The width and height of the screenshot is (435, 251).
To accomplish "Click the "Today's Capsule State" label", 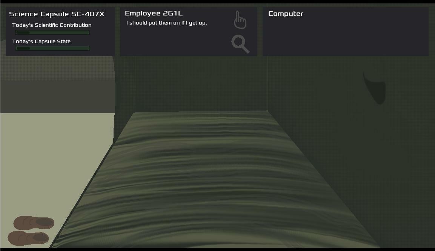I will click(x=41, y=42).
